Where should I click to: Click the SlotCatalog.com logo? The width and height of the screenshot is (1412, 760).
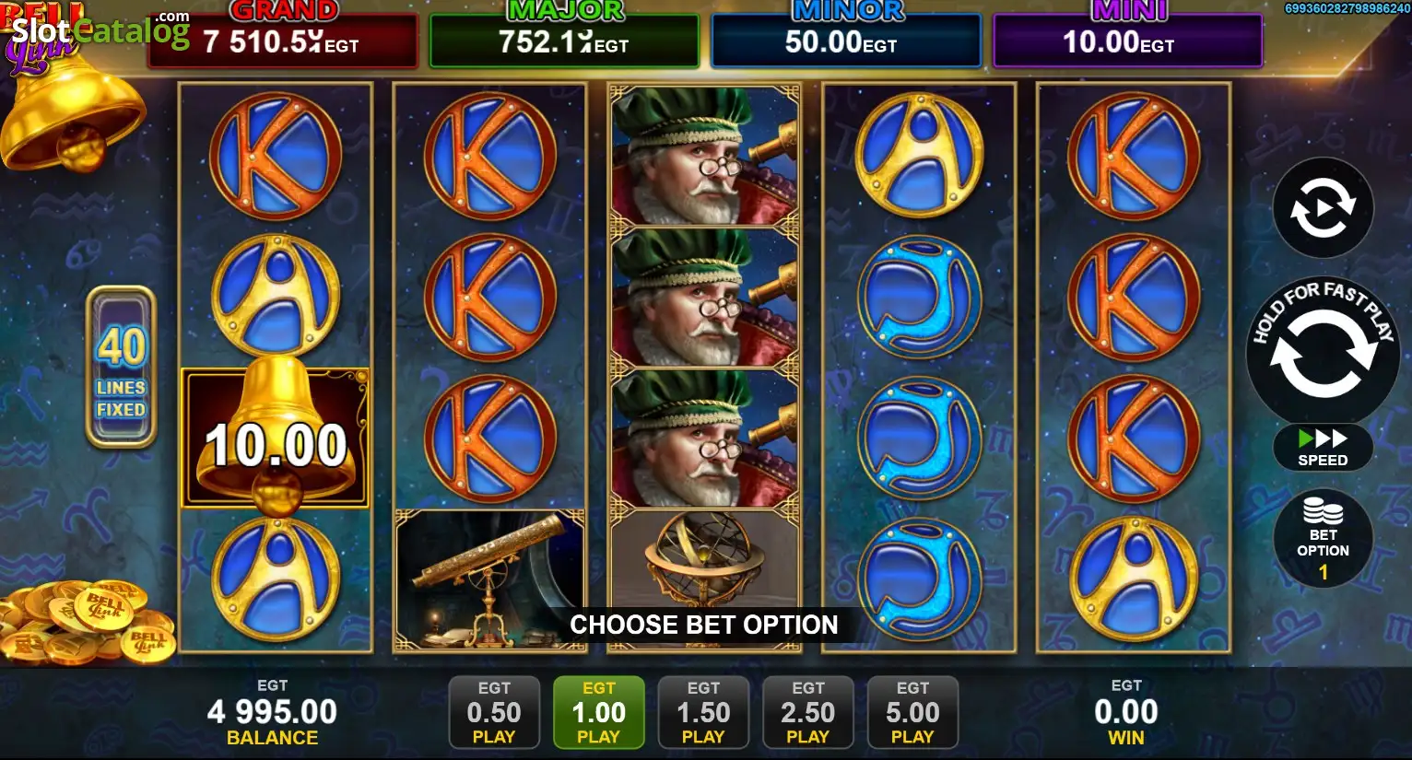(x=100, y=32)
